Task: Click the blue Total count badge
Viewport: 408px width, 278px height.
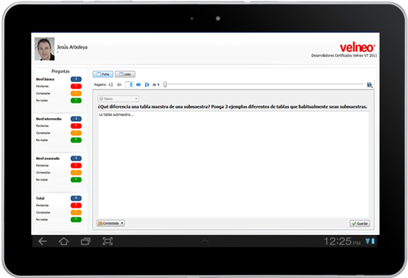Action: (76, 198)
